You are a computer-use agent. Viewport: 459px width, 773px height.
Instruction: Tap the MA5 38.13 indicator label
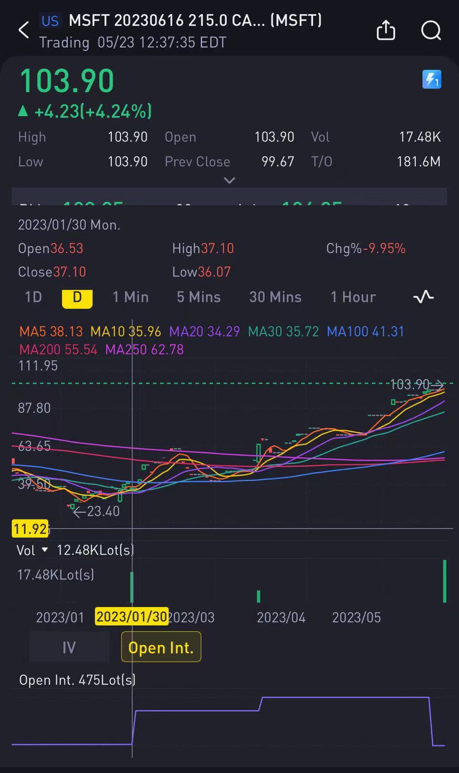51,331
